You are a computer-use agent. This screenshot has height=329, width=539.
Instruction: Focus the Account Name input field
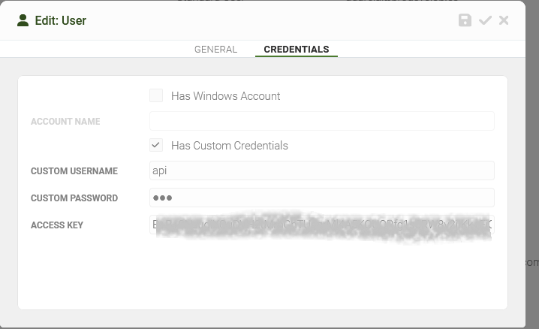coord(322,121)
